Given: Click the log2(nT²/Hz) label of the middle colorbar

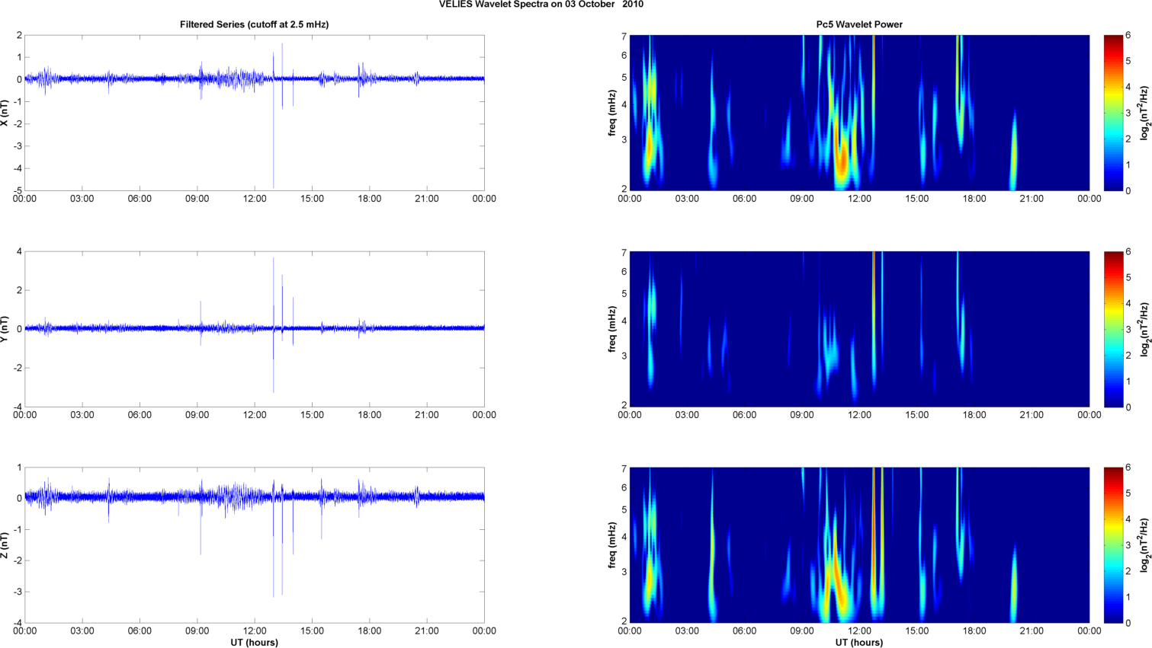Looking at the screenshot, I should [x=1144, y=329].
